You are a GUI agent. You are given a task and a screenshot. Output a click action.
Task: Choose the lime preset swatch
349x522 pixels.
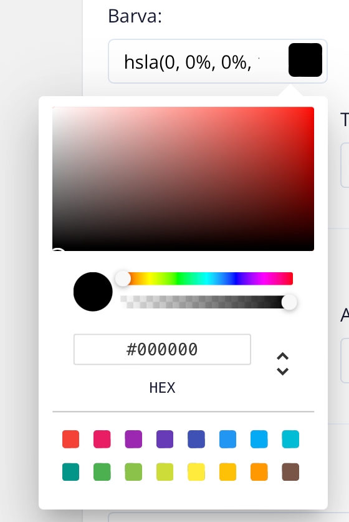(165, 471)
